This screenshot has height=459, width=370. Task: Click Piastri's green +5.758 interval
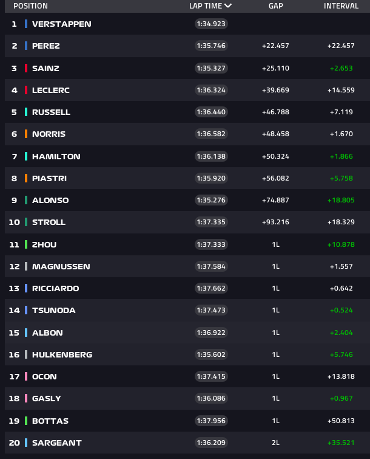pos(341,178)
